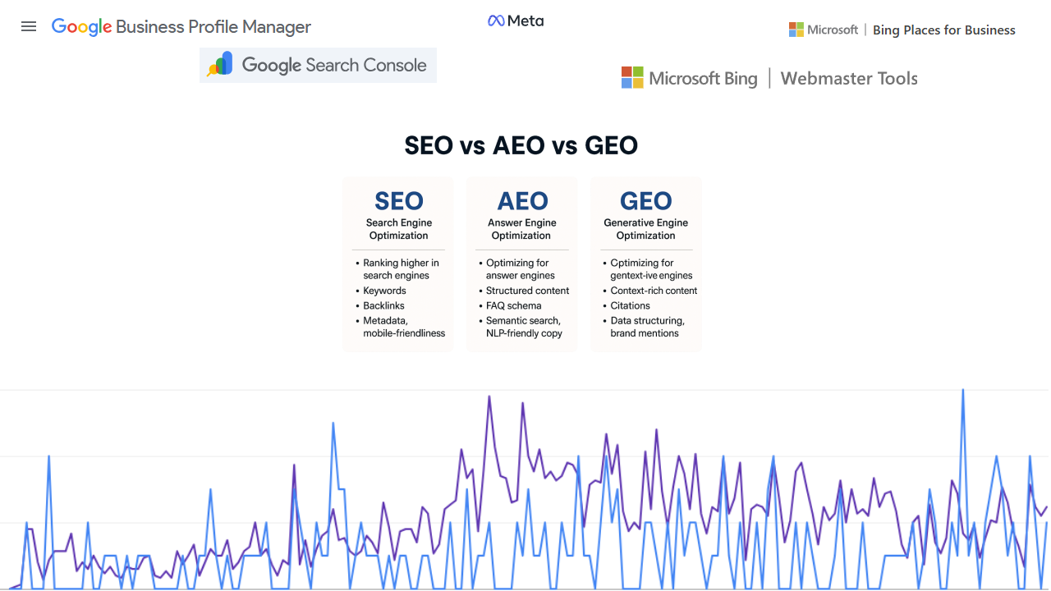The height and width of the screenshot is (591, 1051).
Task: Open Webmaster Tools link
Action: [849, 79]
